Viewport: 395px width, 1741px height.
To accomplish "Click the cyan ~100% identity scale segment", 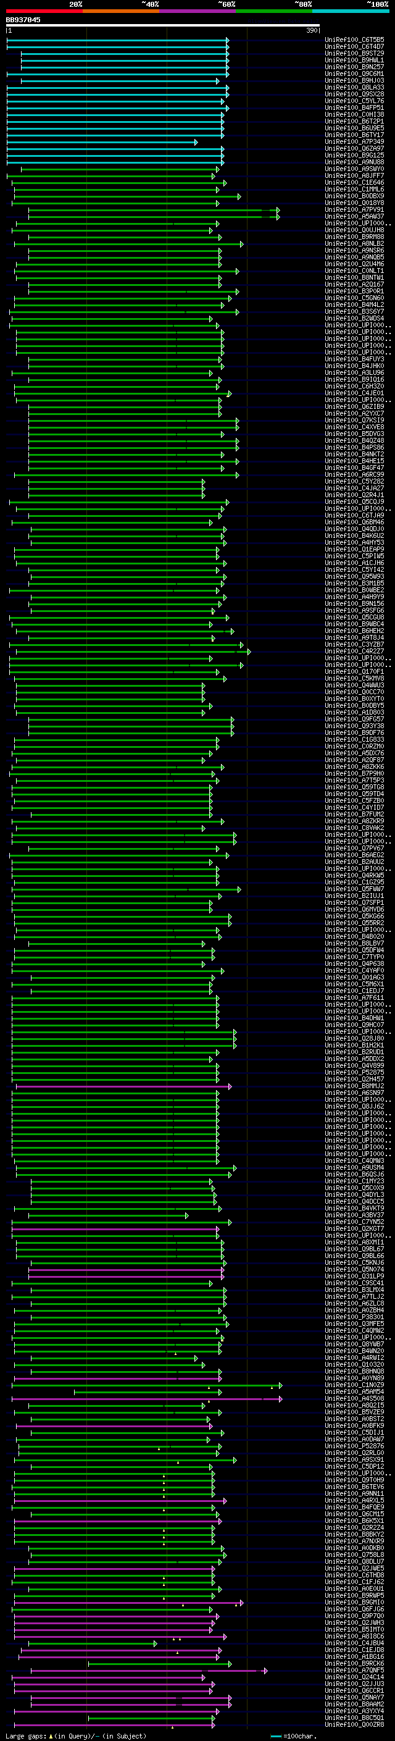I will [351, 12].
